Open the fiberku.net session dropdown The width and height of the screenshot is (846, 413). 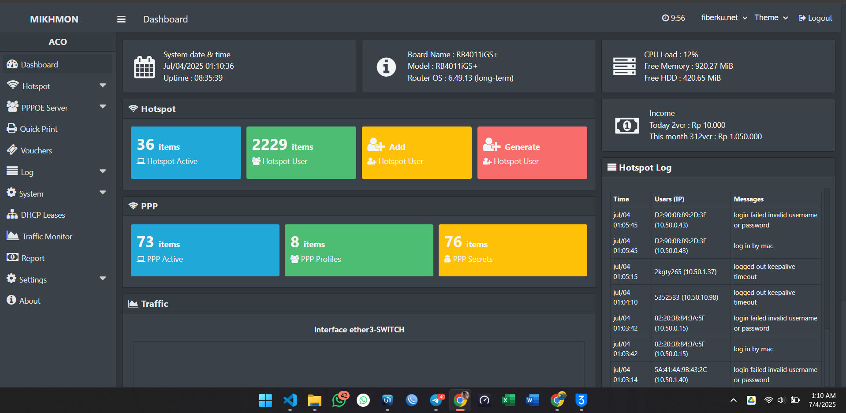(x=724, y=18)
